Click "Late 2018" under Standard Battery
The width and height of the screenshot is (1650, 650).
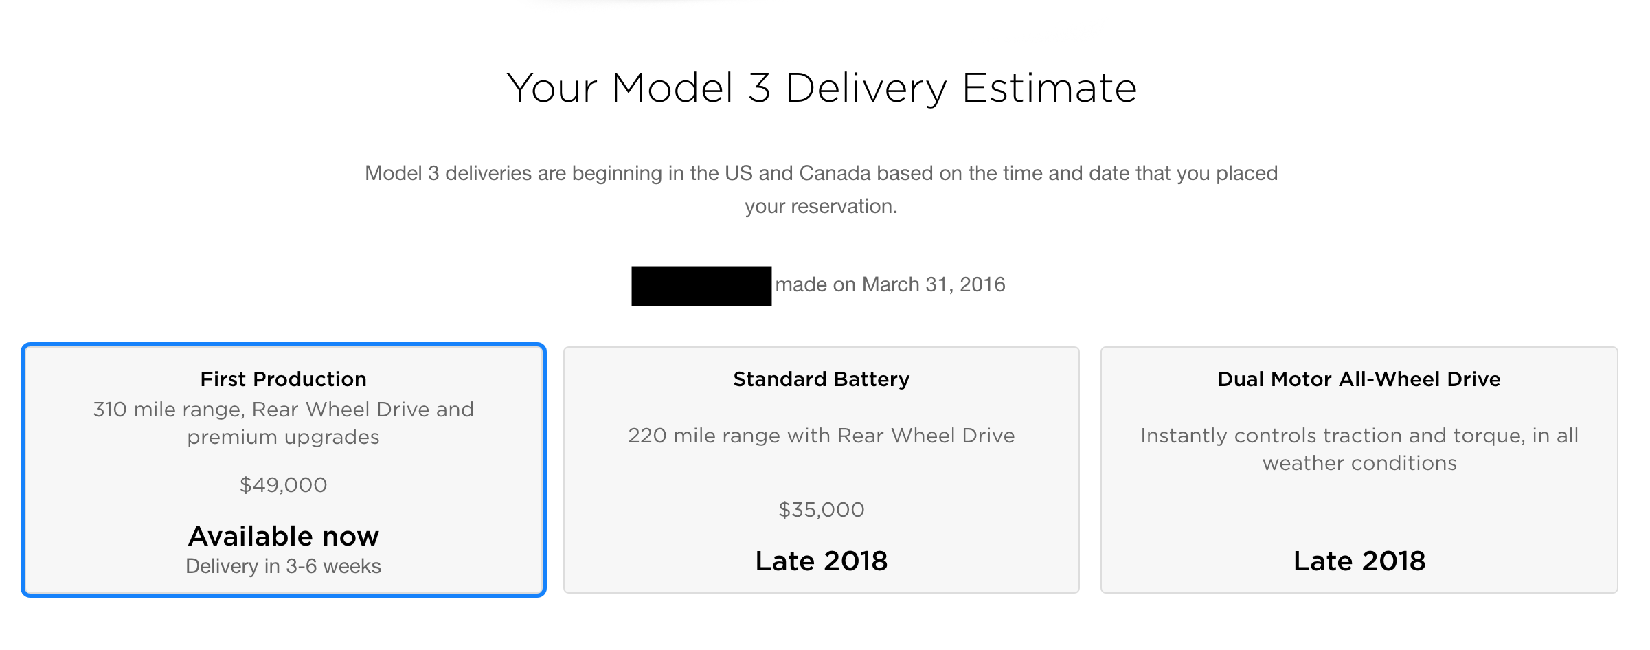pyautogui.click(x=821, y=561)
